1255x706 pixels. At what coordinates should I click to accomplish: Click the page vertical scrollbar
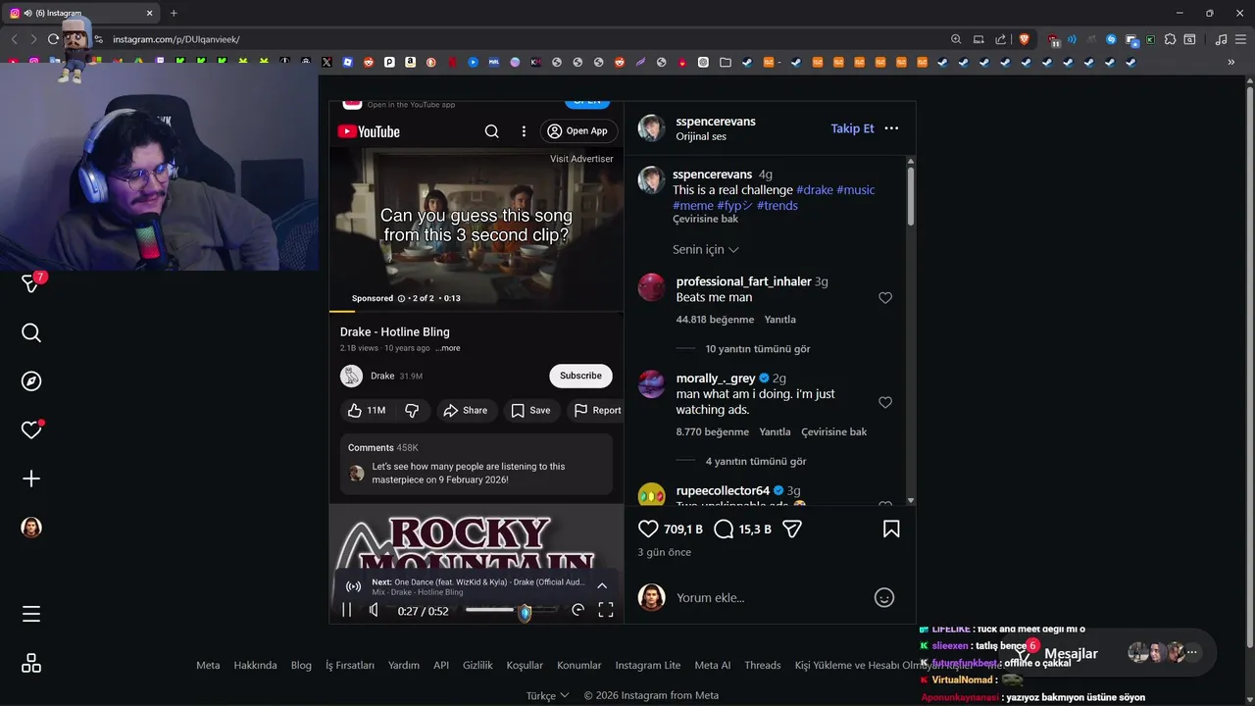(1248, 366)
